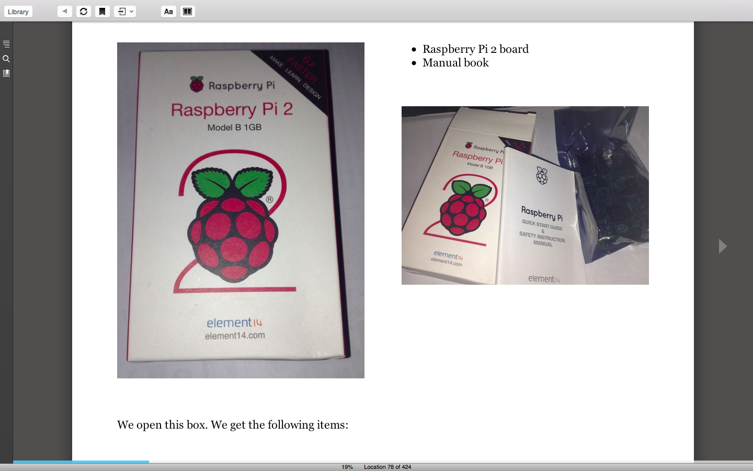Click the unboxed items photo
This screenshot has height=471, width=753.
click(525, 195)
